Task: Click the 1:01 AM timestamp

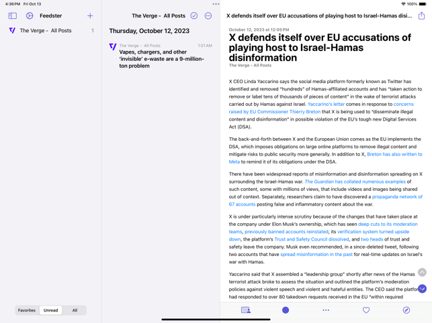Action: (x=205, y=46)
